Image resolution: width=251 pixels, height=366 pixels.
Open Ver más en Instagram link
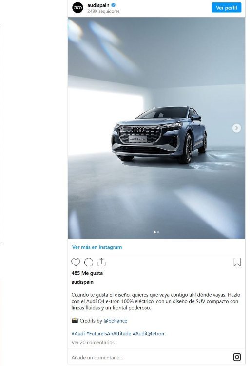coord(97,247)
